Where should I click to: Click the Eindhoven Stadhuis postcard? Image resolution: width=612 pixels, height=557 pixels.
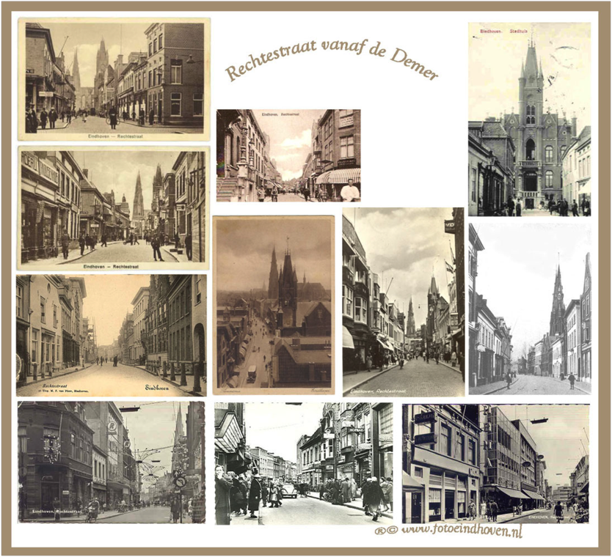(529, 119)
